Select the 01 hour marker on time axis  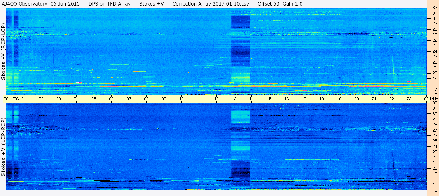24,99
